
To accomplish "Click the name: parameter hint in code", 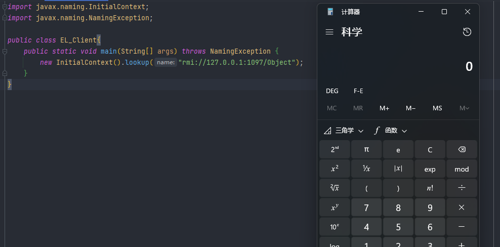I will pyautogui.click(x=165, y=62).
